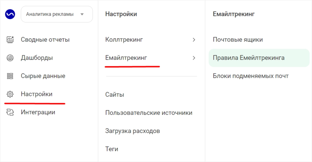Select Сырые данные menu item
Image resolution: width=312 pixels, height=162 pixels.
(43, 76)
